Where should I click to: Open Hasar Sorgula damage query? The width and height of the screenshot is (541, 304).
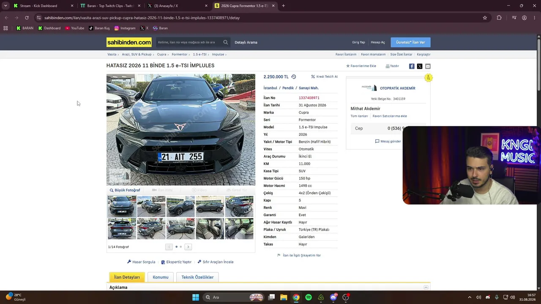pos(141,262)
